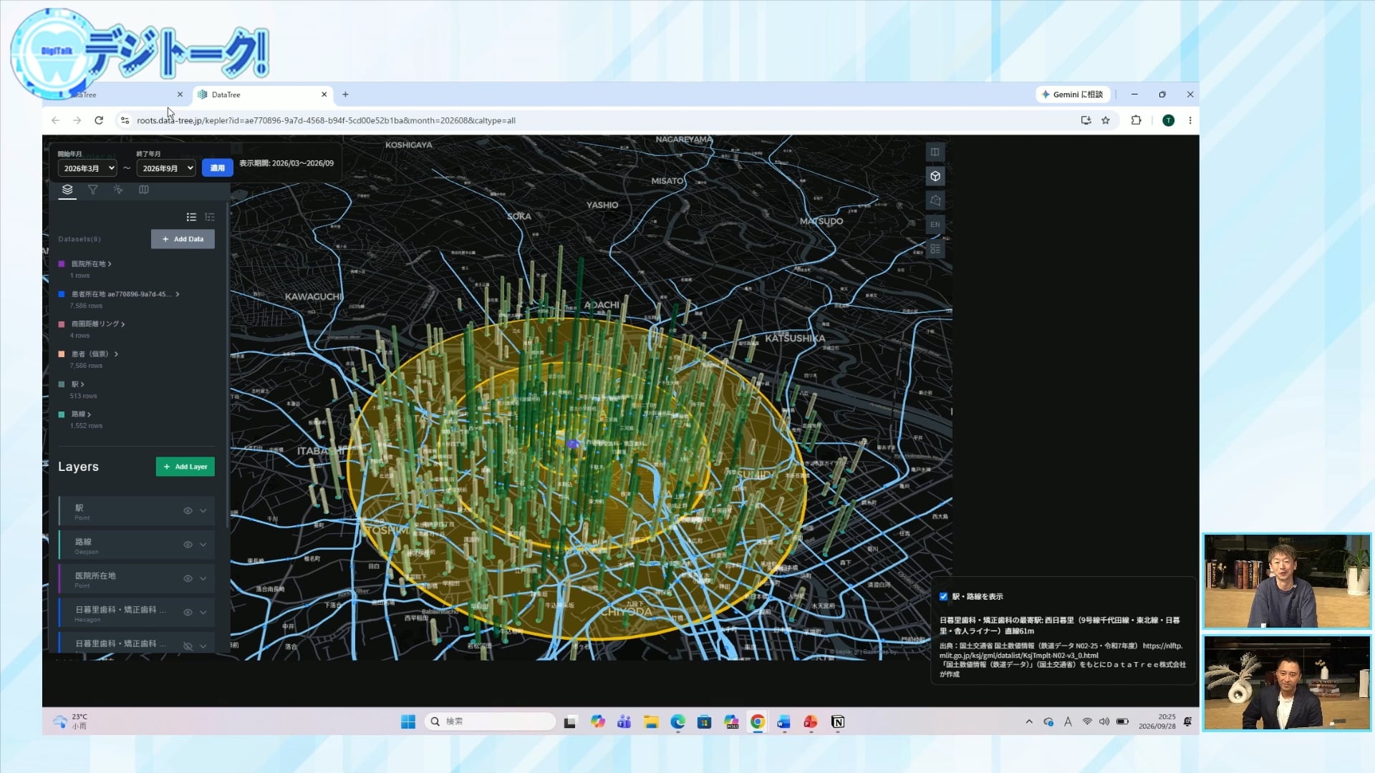
Task: Click the Add Layer button
Action: tap(185, 467)
